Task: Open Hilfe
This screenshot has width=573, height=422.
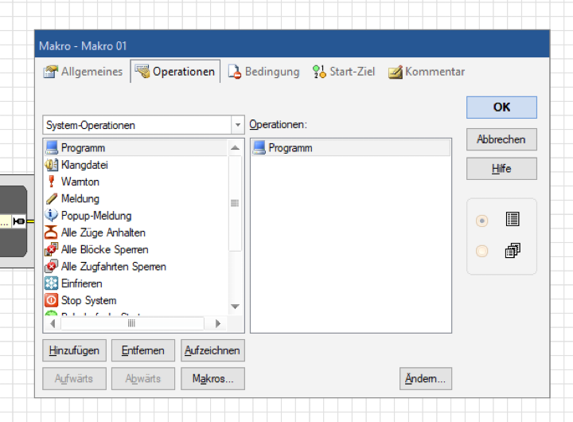Action: click(x=501, y=169)
